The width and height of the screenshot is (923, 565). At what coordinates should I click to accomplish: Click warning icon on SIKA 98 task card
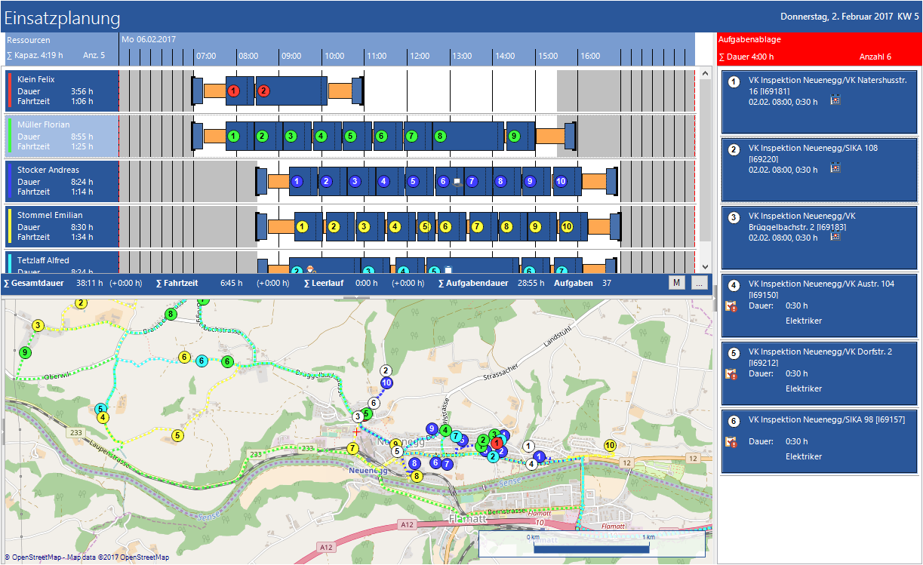tap(730, 442)
